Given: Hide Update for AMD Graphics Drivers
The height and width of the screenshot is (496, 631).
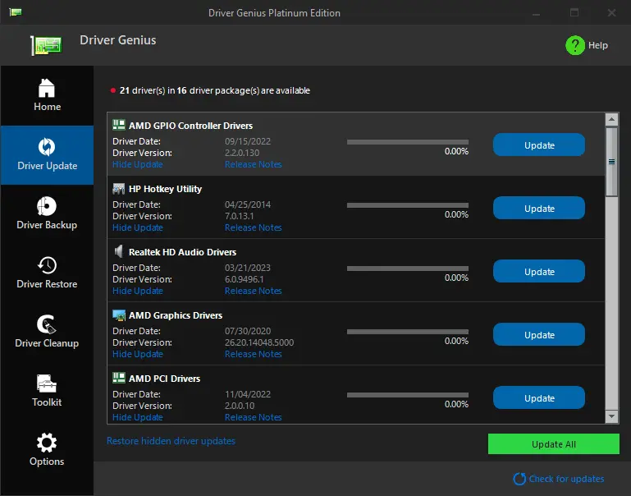Looking at the screenshot, I should 138,354.
